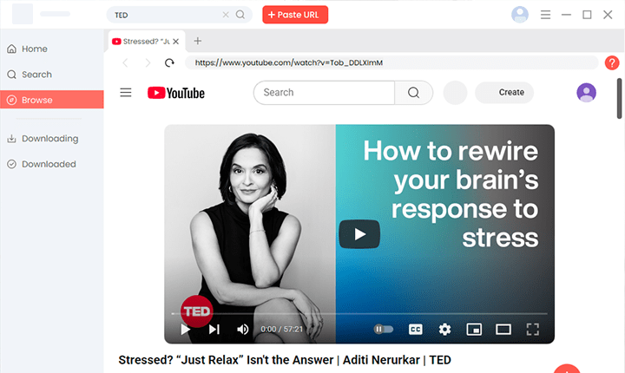Open the Downloading list
Image resolution: width=625 pixels, height=373 pixels.
tap(52, 138)
